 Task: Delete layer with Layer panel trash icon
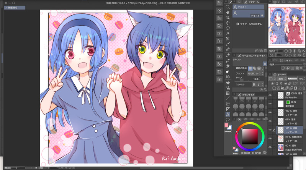[304, 88]
